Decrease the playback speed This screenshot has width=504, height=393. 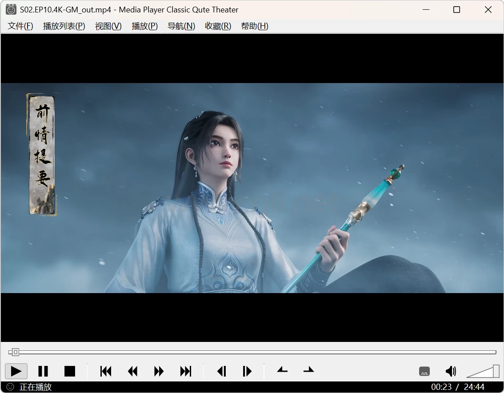(x=282, y=370)
